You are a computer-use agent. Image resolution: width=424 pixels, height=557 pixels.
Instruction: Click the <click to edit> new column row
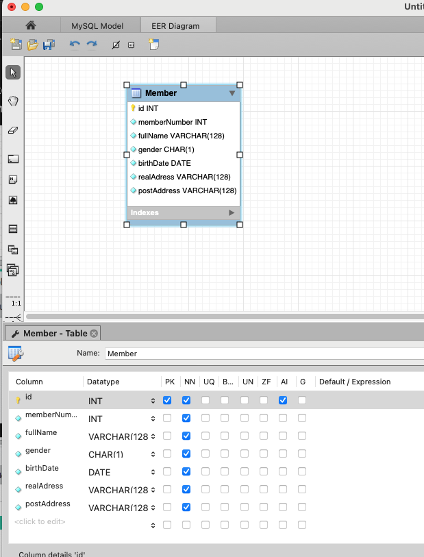point(41,522)
